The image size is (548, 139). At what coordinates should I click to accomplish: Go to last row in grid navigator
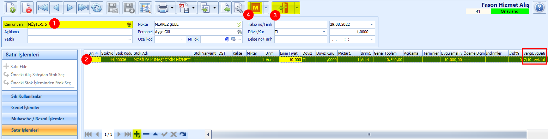128,134
